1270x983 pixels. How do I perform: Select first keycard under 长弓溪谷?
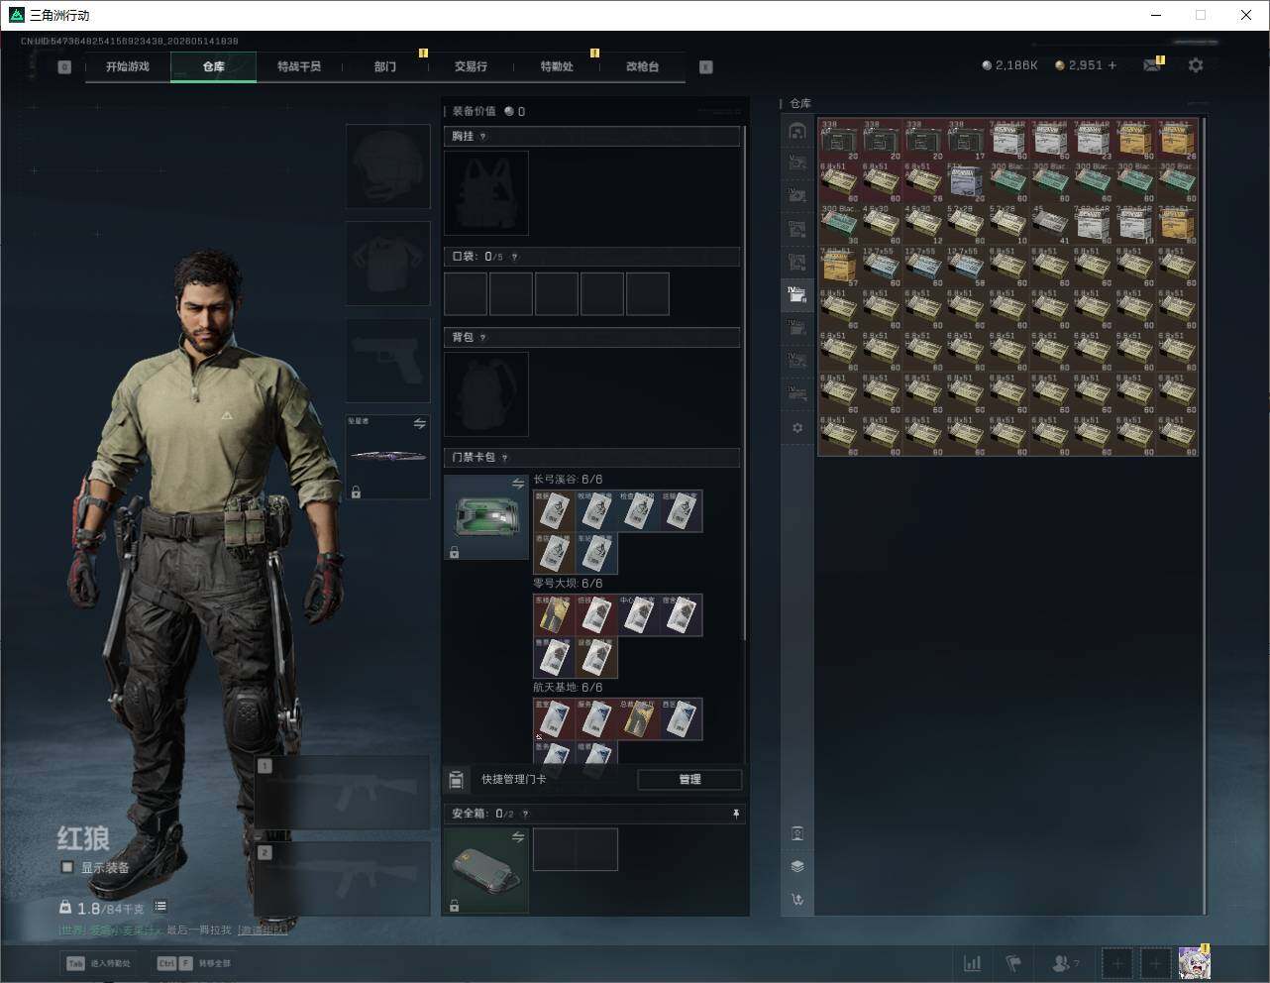point(555,511)
